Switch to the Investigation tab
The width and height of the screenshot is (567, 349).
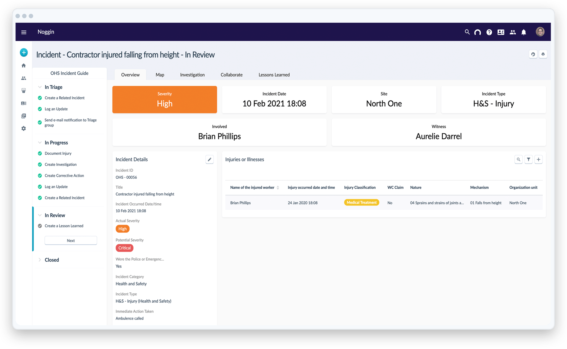(192, 75)
